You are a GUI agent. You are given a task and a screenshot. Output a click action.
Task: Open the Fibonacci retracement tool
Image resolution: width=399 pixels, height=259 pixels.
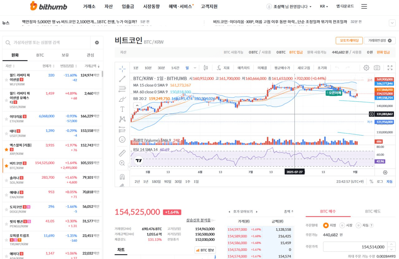[x=122, y=89]
